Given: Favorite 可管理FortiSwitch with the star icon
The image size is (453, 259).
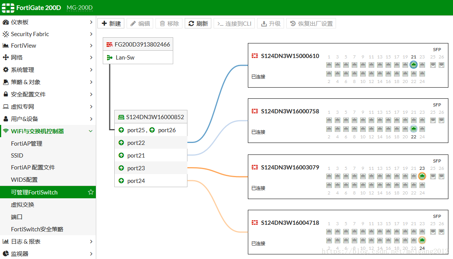Looking at the screenshot, I should coord(91,192).
